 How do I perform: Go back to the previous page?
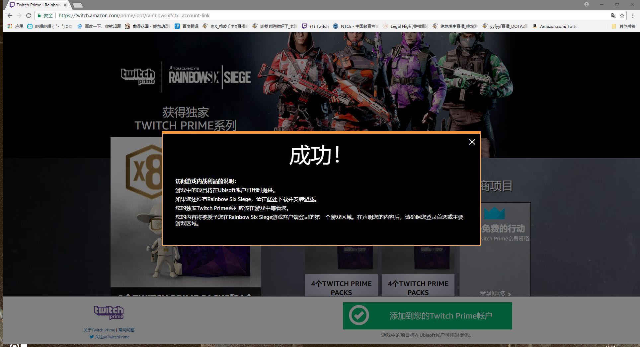tap(10, 16)
